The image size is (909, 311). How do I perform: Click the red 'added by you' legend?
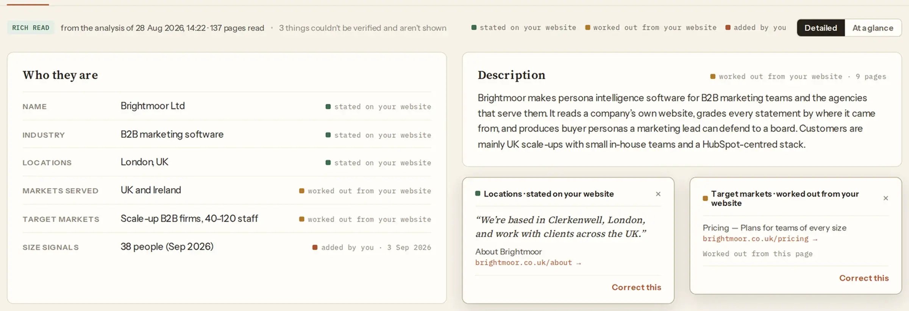756,28
